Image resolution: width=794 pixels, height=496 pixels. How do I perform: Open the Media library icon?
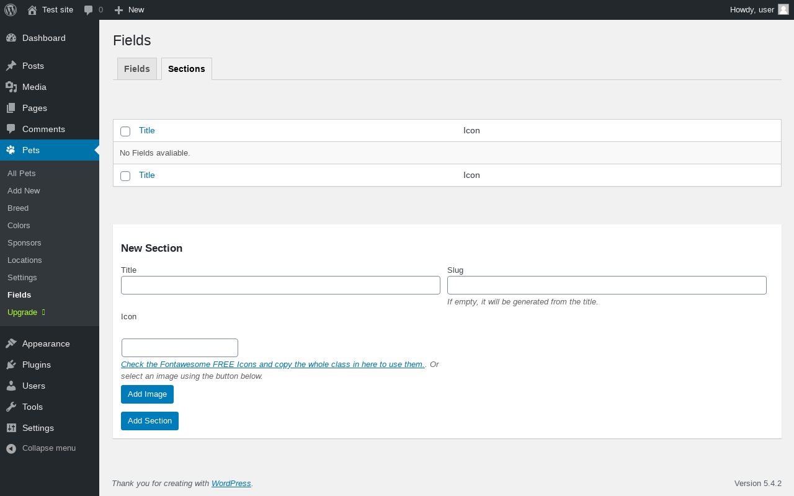(x=11, y=87)
